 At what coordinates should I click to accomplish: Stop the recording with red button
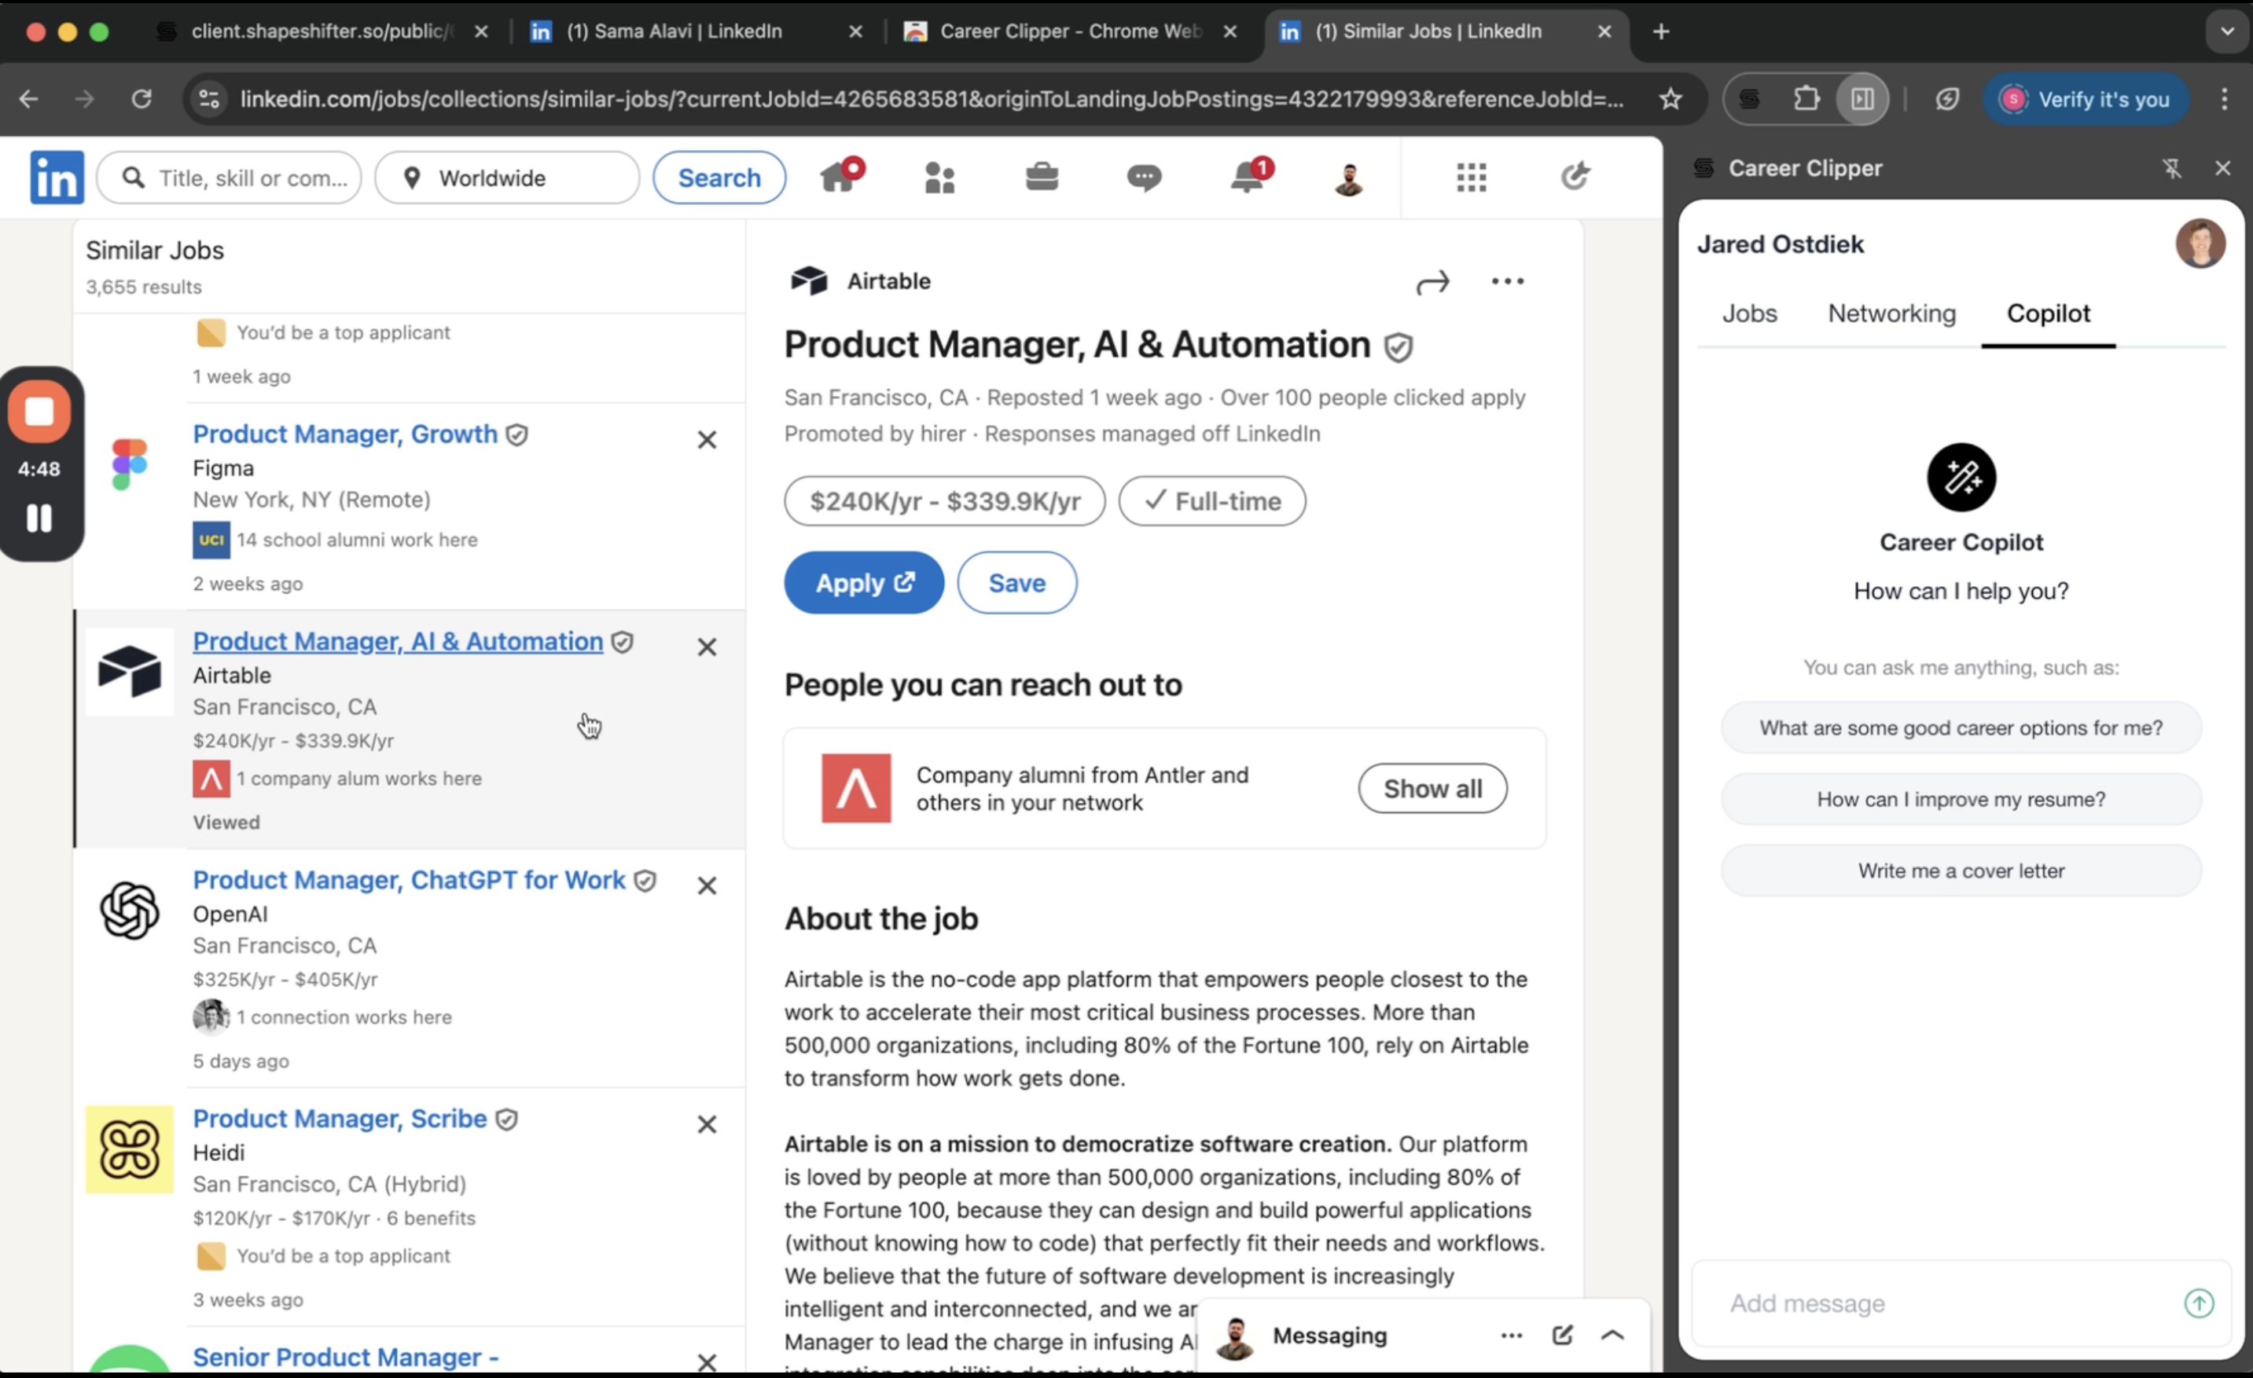pos(39,412)
